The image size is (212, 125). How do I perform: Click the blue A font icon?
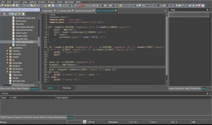click(x=117, y=6)
